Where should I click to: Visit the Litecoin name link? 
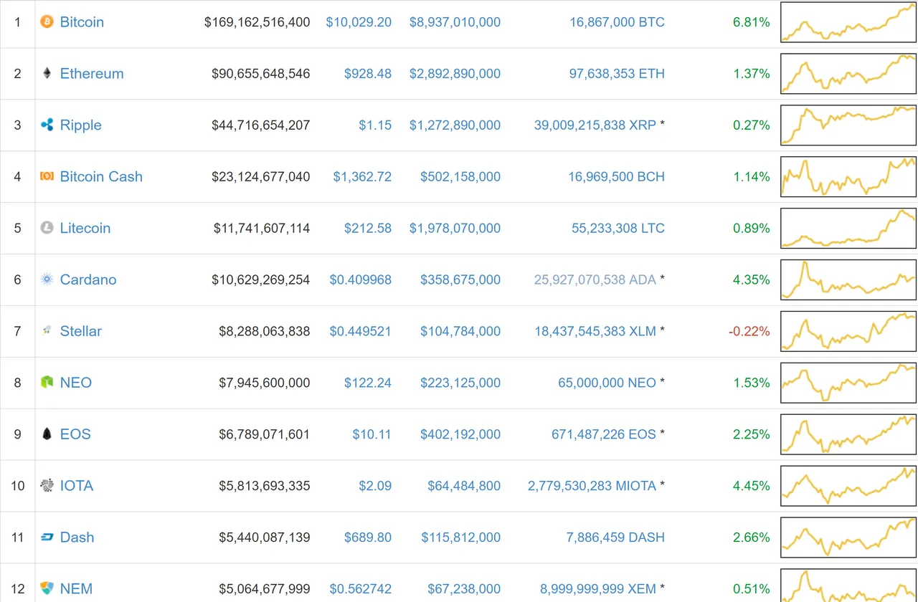pos(85,229)
